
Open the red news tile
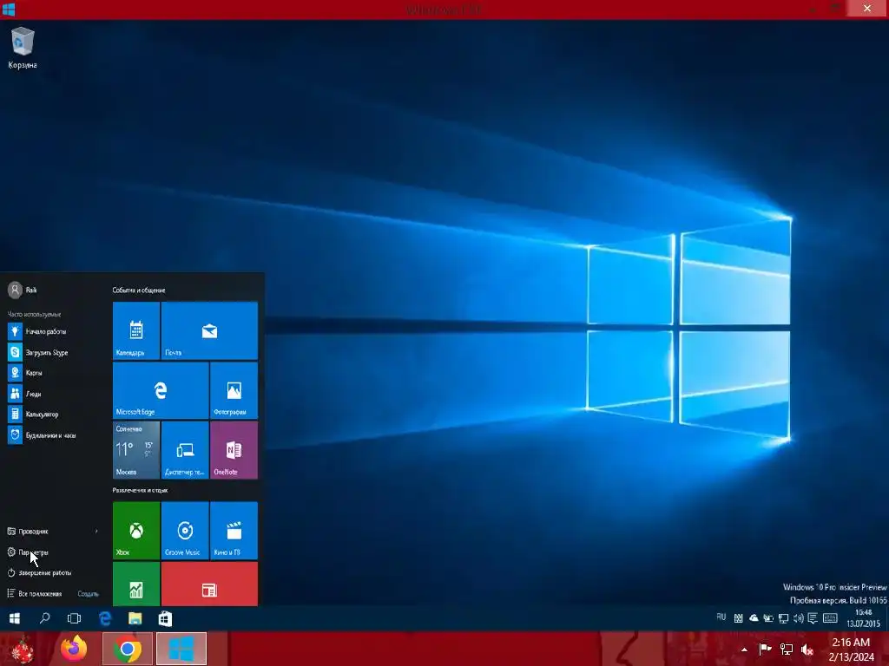(209, 584)
